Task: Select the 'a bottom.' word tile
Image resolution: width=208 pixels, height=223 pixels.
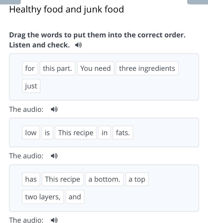Action: point(104,179)
